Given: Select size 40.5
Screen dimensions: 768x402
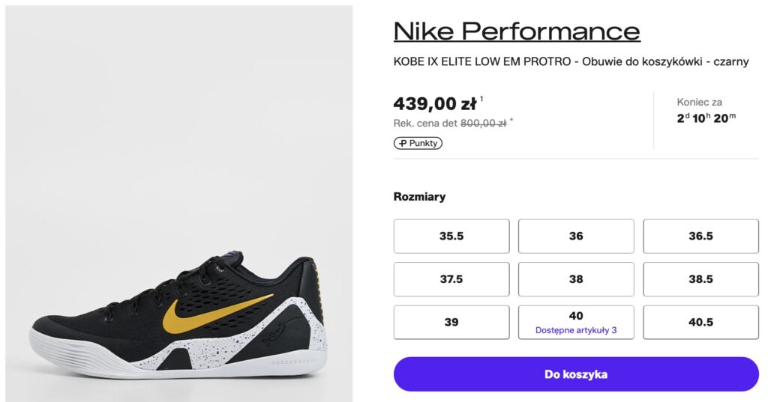Looking at the screenshot, I should click(700, 323).
